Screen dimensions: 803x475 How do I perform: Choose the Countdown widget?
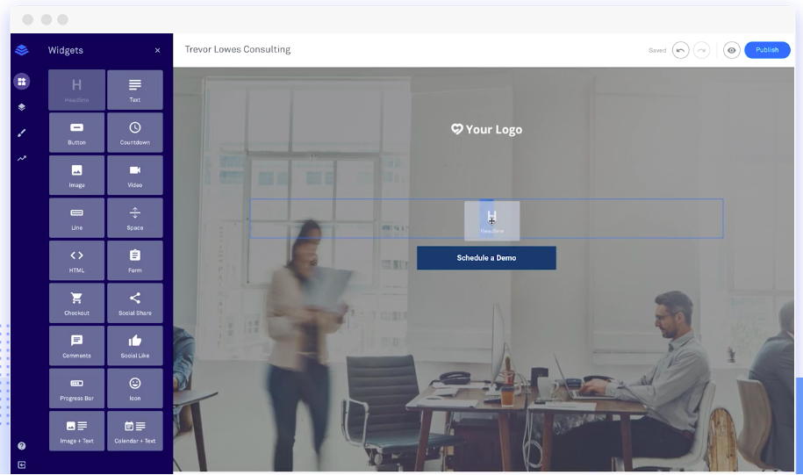pos(135,133)
